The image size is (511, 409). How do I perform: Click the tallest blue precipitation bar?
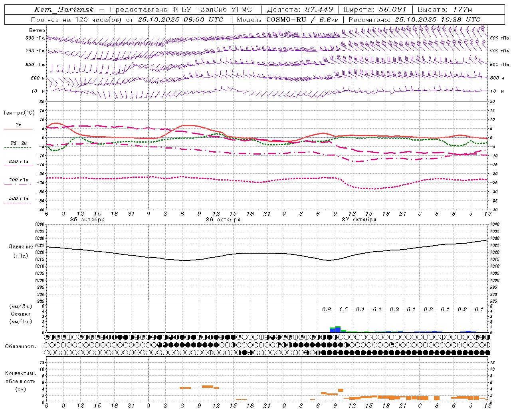(338, 330)
